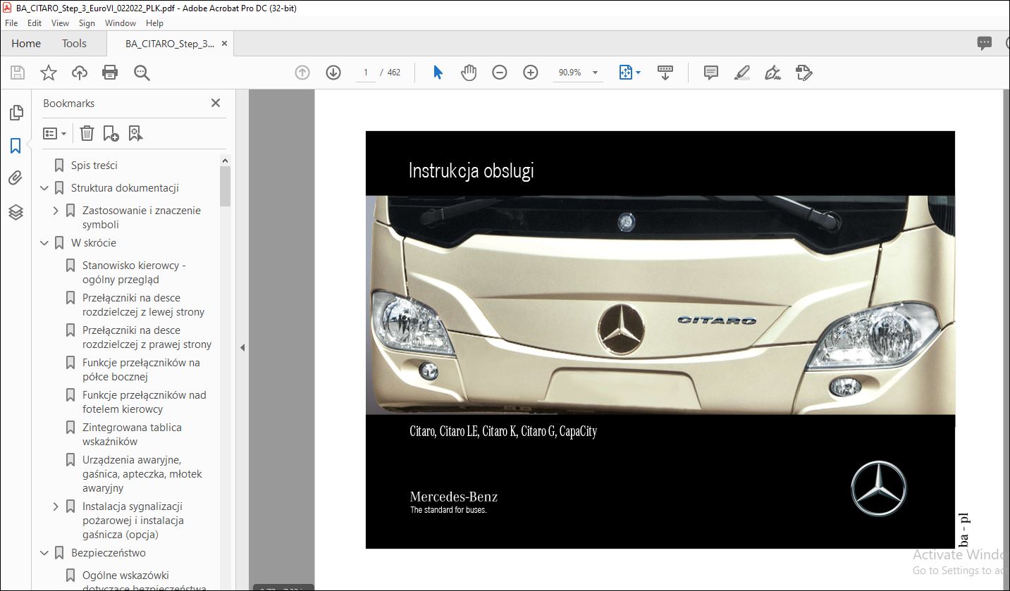Image resolution: width=1010 pixels, height=591 pixels.
Task: Add a sticky note comment
Action: (711, 73)
